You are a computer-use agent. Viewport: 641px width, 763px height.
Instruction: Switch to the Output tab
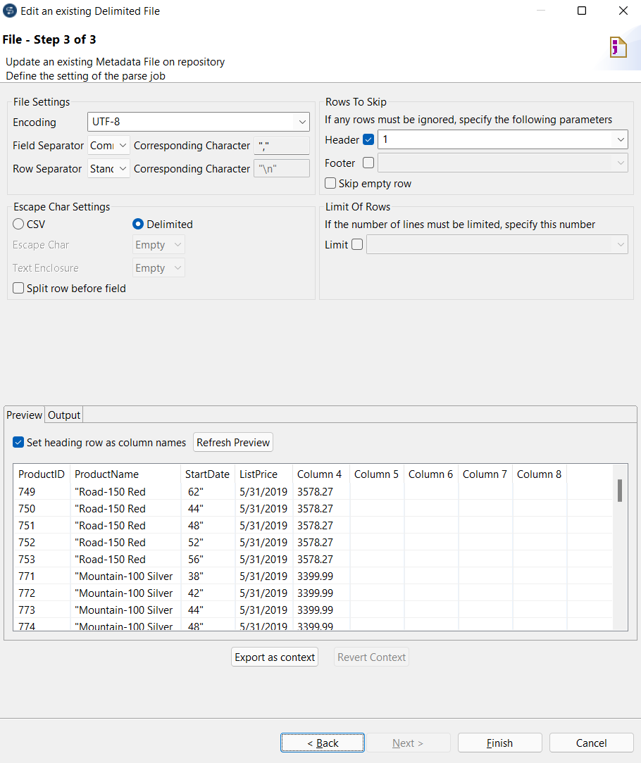click(64, 415)
